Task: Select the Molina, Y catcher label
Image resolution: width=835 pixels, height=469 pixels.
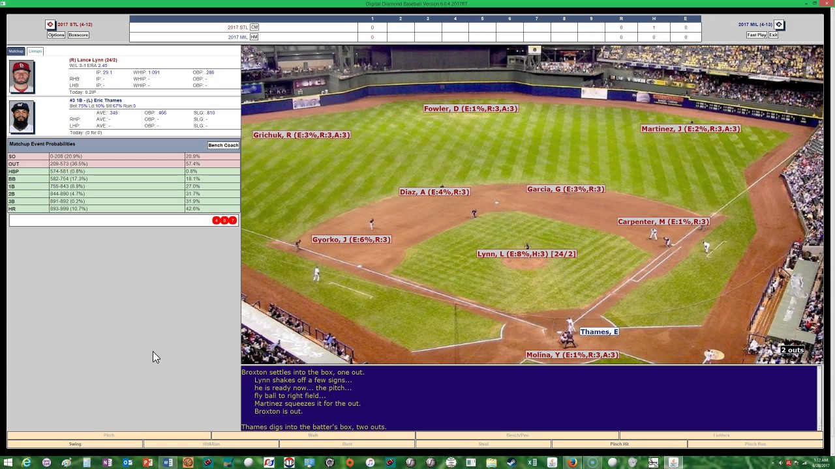Action: 572,355
